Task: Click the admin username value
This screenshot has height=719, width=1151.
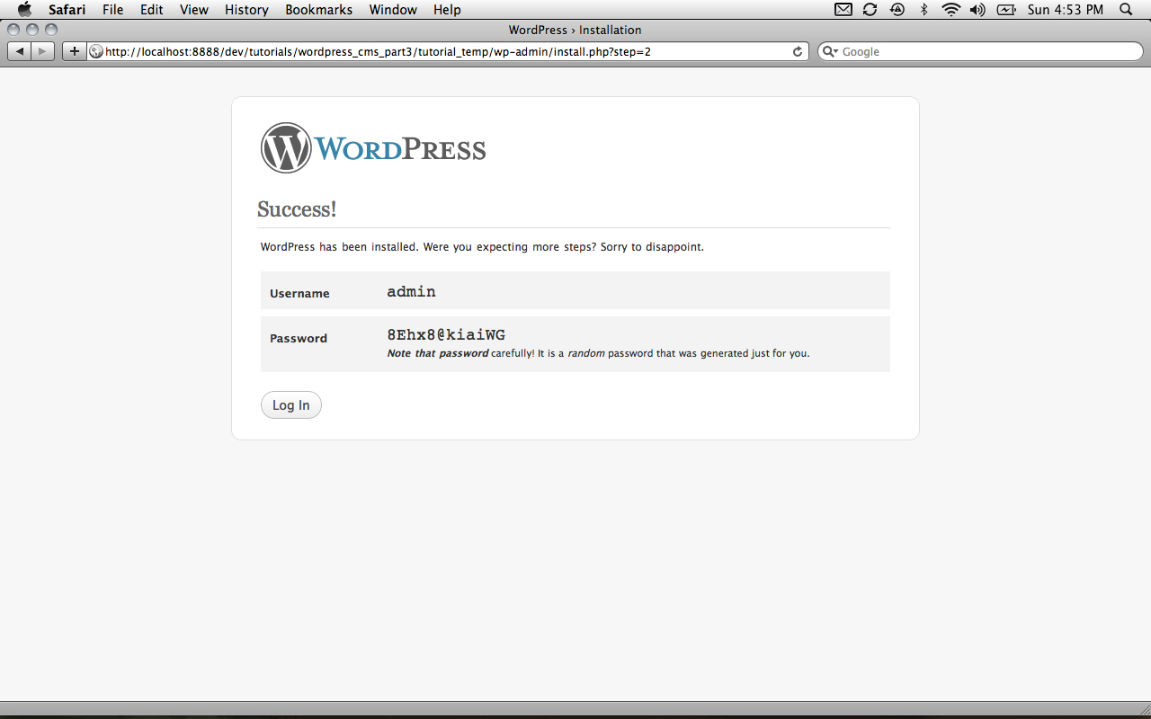Action: coord(411,291)
